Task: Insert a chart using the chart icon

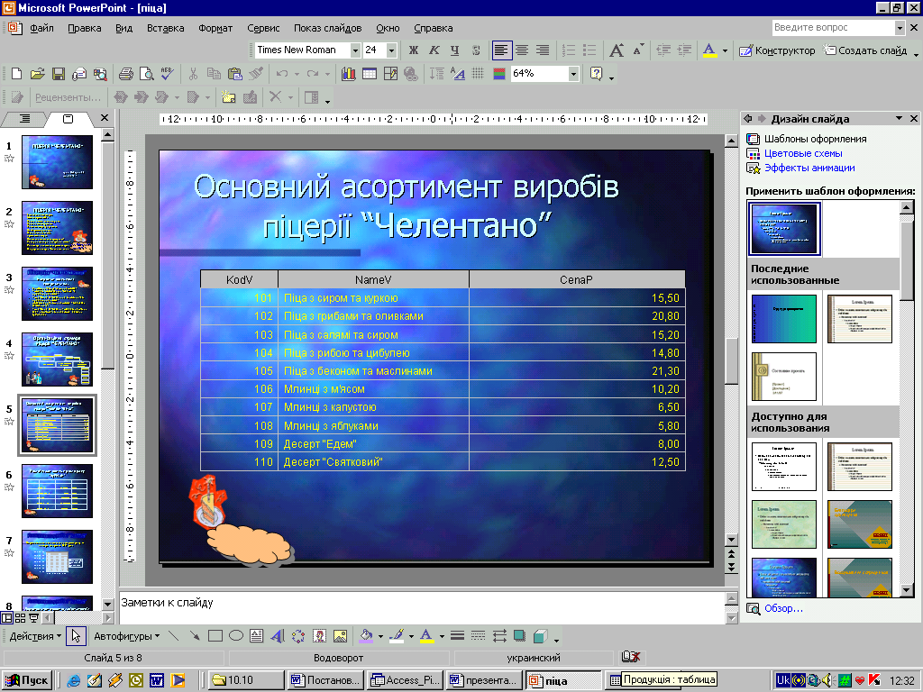Action: 349,74
